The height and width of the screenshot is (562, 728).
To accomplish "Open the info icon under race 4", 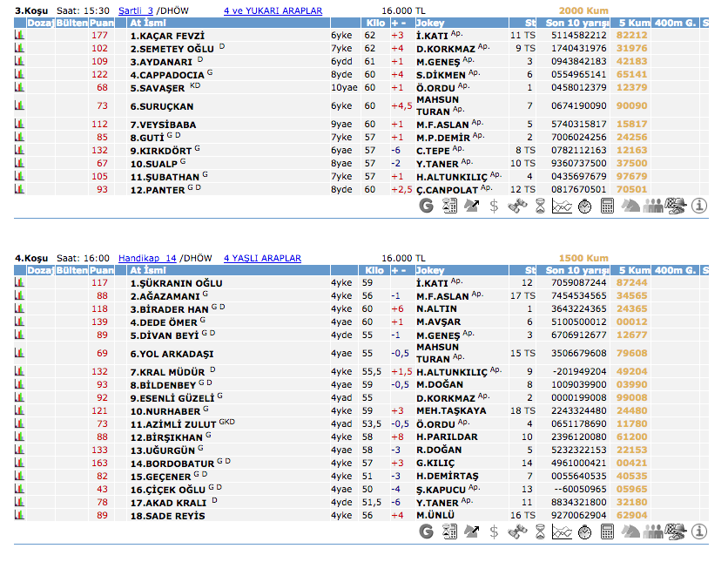I will [x=698, y=532].
